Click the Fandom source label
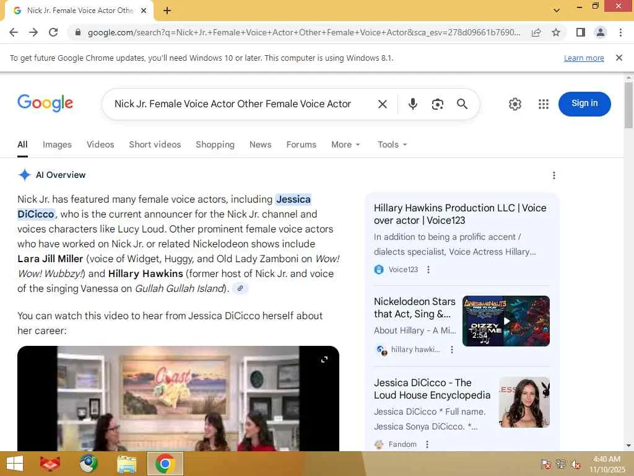This screenshot has height=476, width=634. pyautogui.click(x=402, y=444)
